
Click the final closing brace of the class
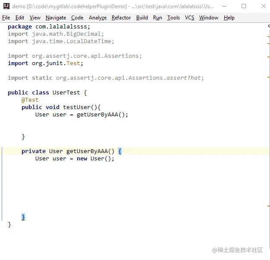(9, 225)
